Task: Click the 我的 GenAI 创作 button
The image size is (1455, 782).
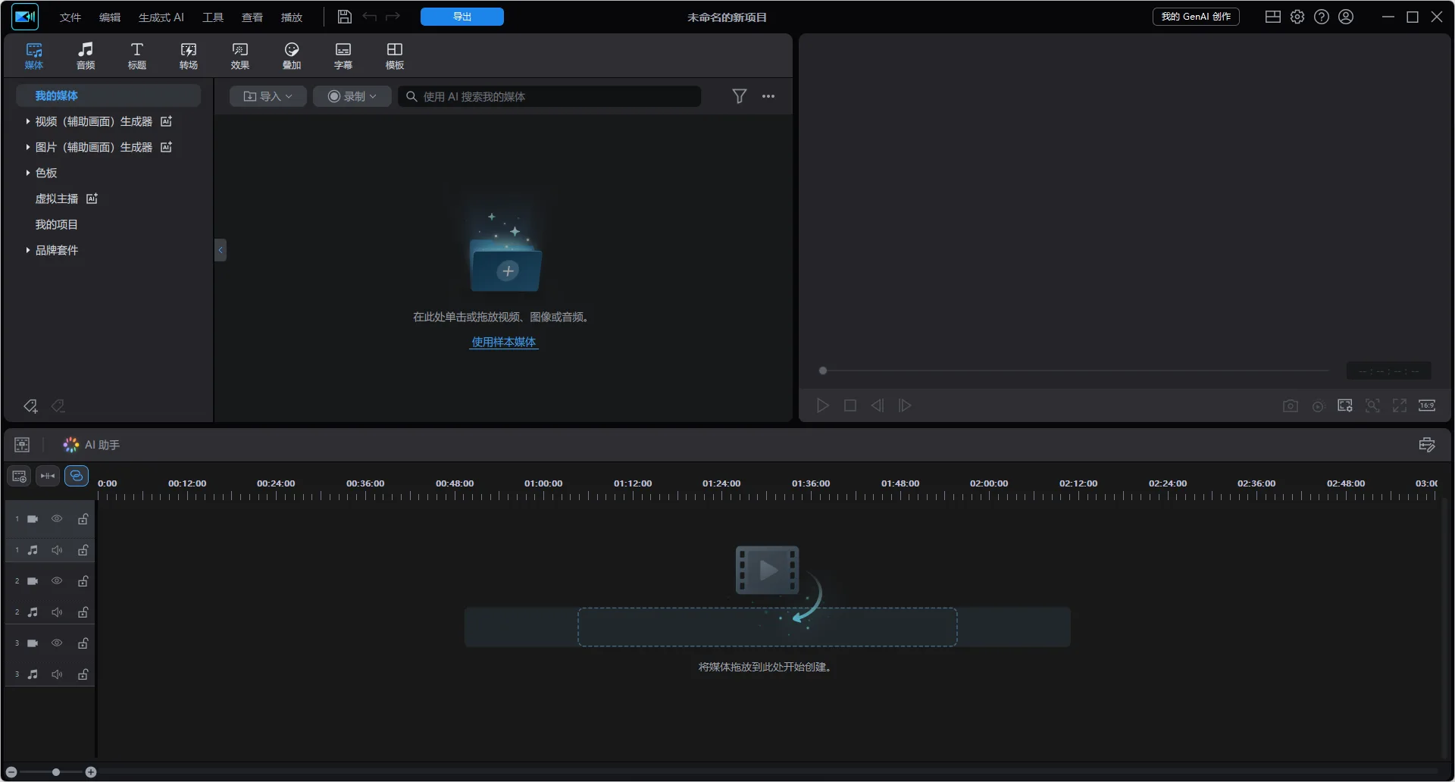Action: click(x=1196, y=17)
